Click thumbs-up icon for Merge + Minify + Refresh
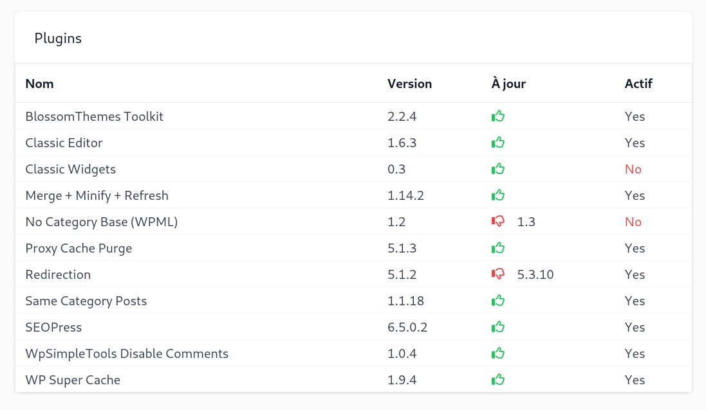This screenshot has height=410, width=706. click(497, 195)
